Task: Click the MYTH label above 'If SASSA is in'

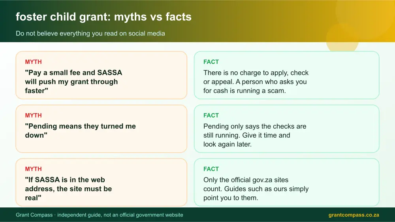Action: pos(33,169)
